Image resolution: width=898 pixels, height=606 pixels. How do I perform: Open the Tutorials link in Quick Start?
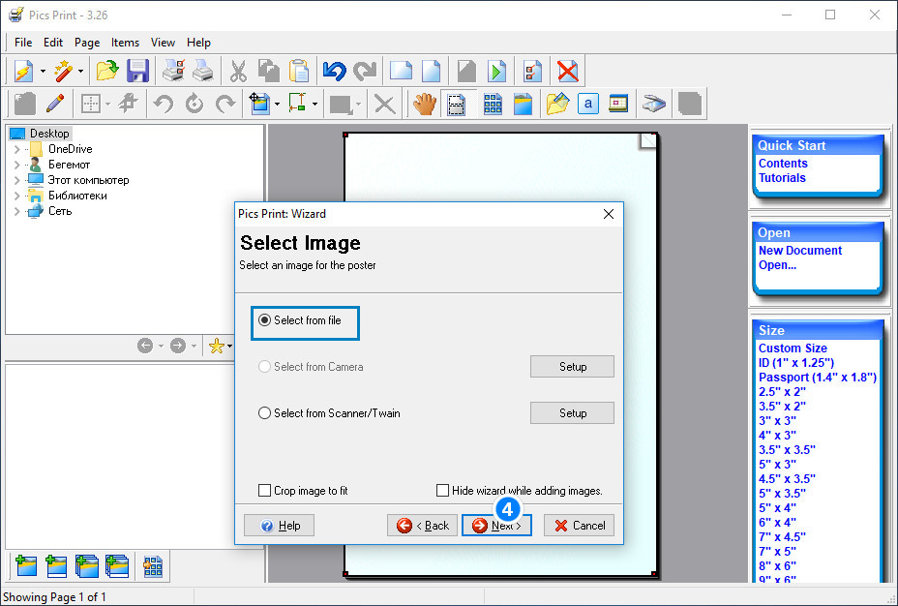(782, 178)
